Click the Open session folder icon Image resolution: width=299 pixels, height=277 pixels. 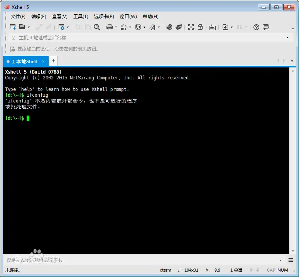pos(22,27)
